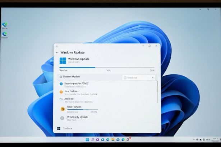Click inside the field next to System Update
The height and width of the screenshot is (147, 221).
[139, 78]
